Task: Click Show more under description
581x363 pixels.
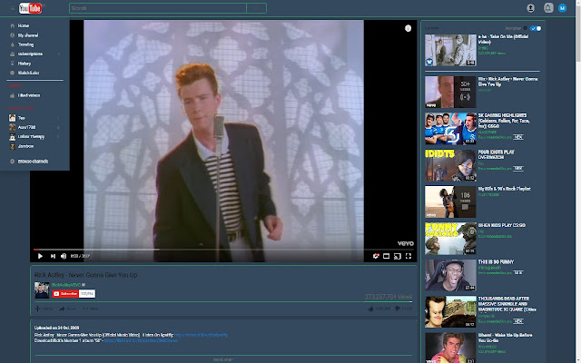Action: tap(223, 359)
